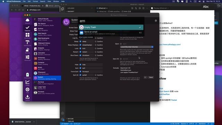
Task: Open the Remote section icon
Action: [x=27, y=51]
